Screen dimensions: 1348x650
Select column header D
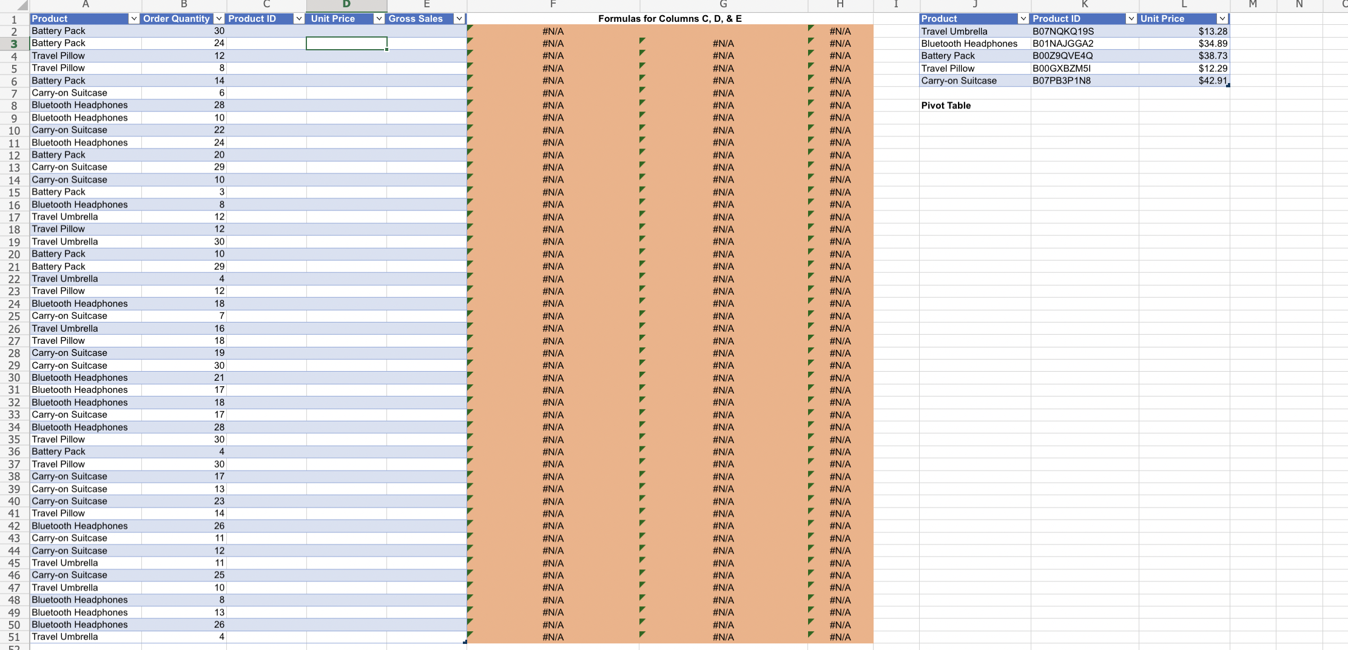(x=346, y=5)
